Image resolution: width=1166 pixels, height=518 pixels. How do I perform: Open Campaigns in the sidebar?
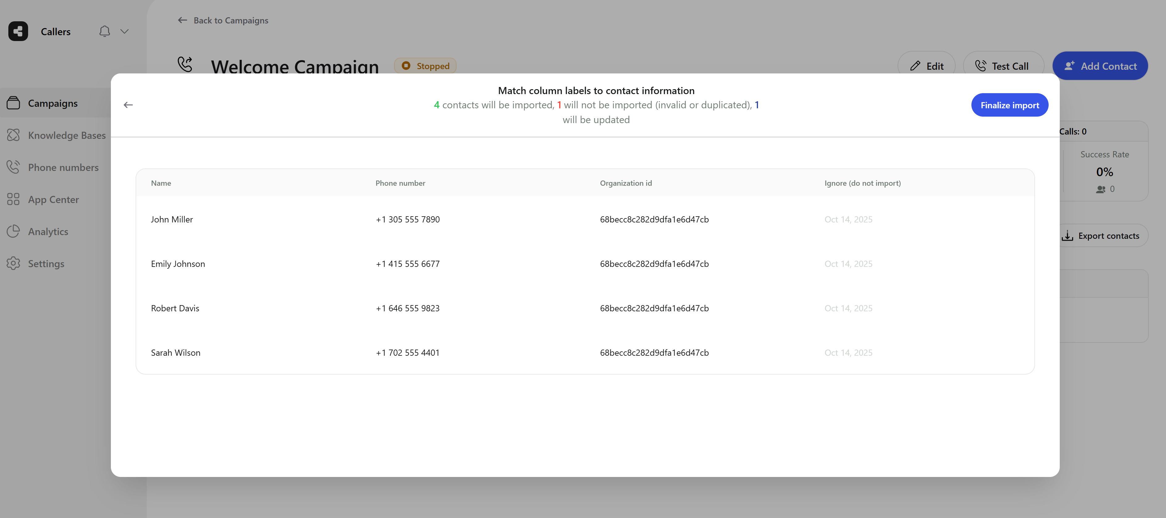[x=53, y=103]
